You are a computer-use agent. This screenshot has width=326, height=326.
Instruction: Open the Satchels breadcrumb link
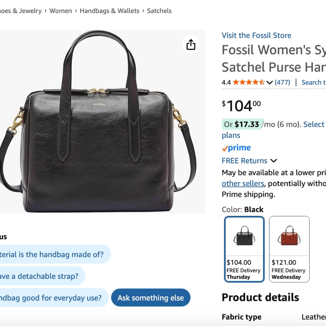159,11
